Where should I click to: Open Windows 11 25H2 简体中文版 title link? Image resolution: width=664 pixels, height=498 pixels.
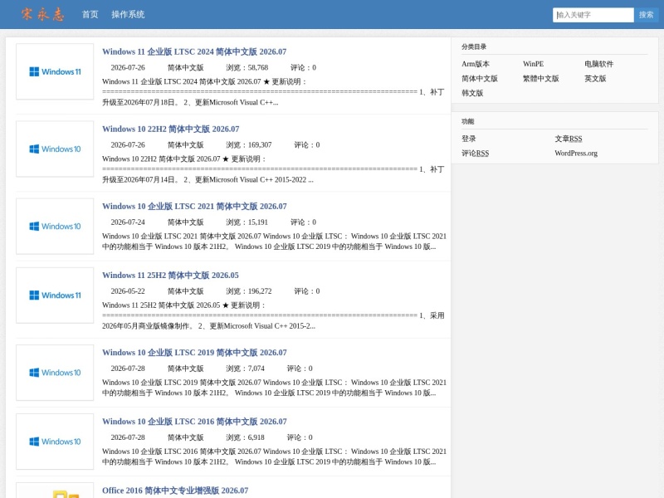170,276
